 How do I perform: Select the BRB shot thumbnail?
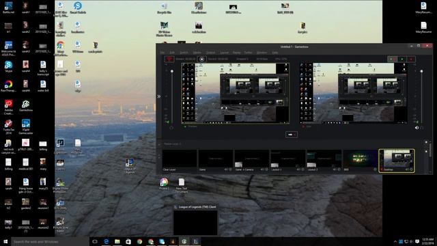tap(360, 161)
